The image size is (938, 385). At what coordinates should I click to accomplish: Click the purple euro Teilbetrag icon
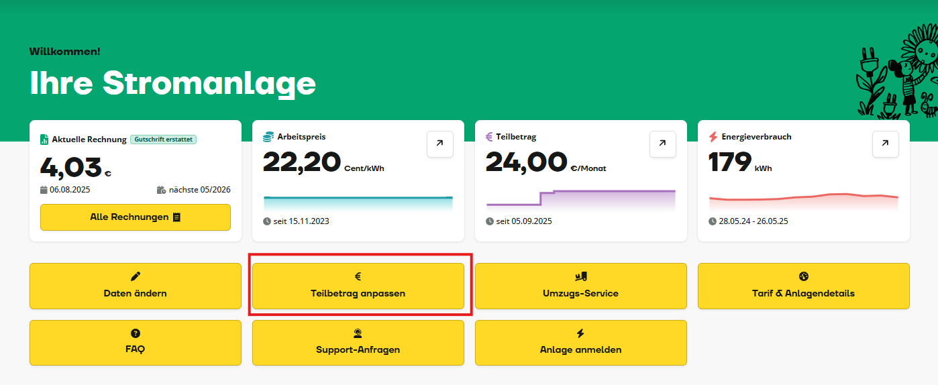[490, 137]
